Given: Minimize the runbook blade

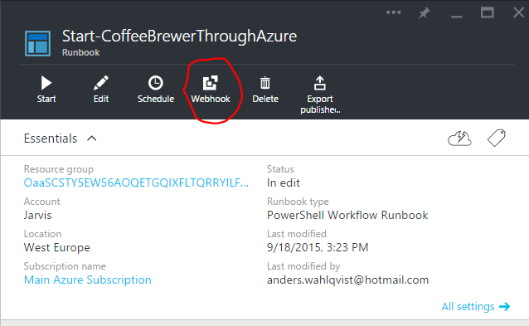Looking at the screenshot, I should (457, 16).
